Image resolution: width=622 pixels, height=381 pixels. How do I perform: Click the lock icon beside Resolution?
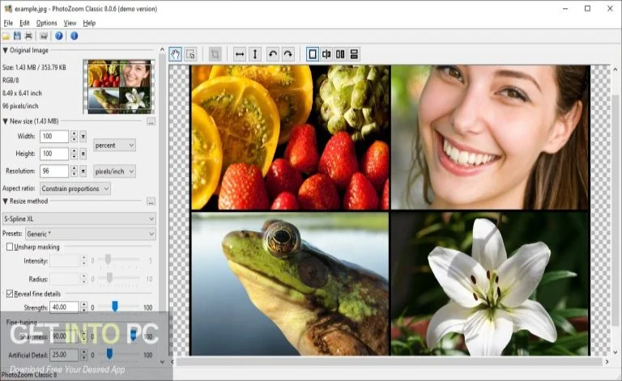pos(83,171)
